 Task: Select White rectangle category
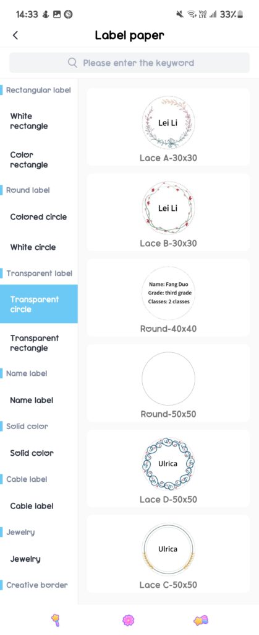[39, 121]
